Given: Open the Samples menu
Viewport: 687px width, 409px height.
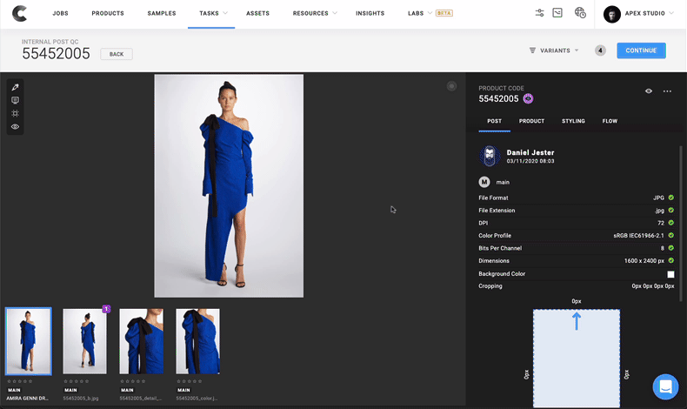Looking at the screenshot, I should point(162,13).
